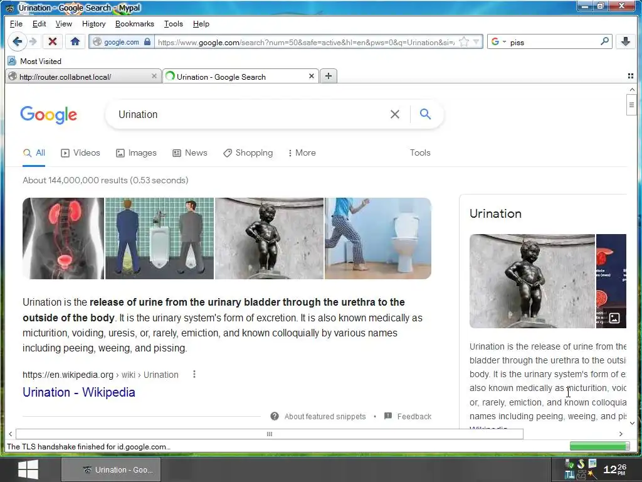Open the home page icon
This screenshot has width=642, height=482.
[75, 42]
